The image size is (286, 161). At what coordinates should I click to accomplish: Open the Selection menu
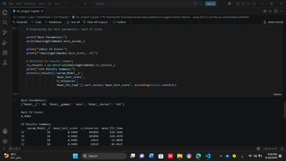point(30,4)
